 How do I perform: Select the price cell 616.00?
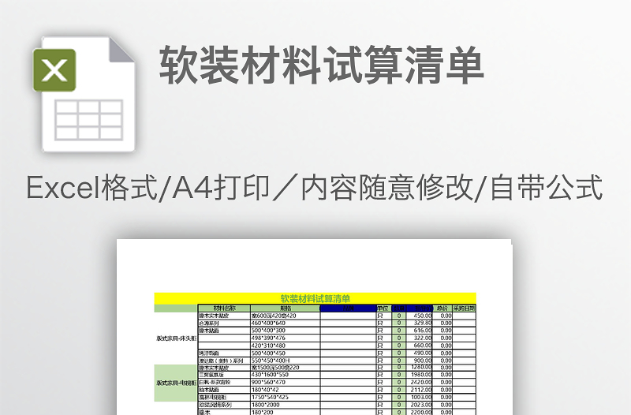click(419, 331)
